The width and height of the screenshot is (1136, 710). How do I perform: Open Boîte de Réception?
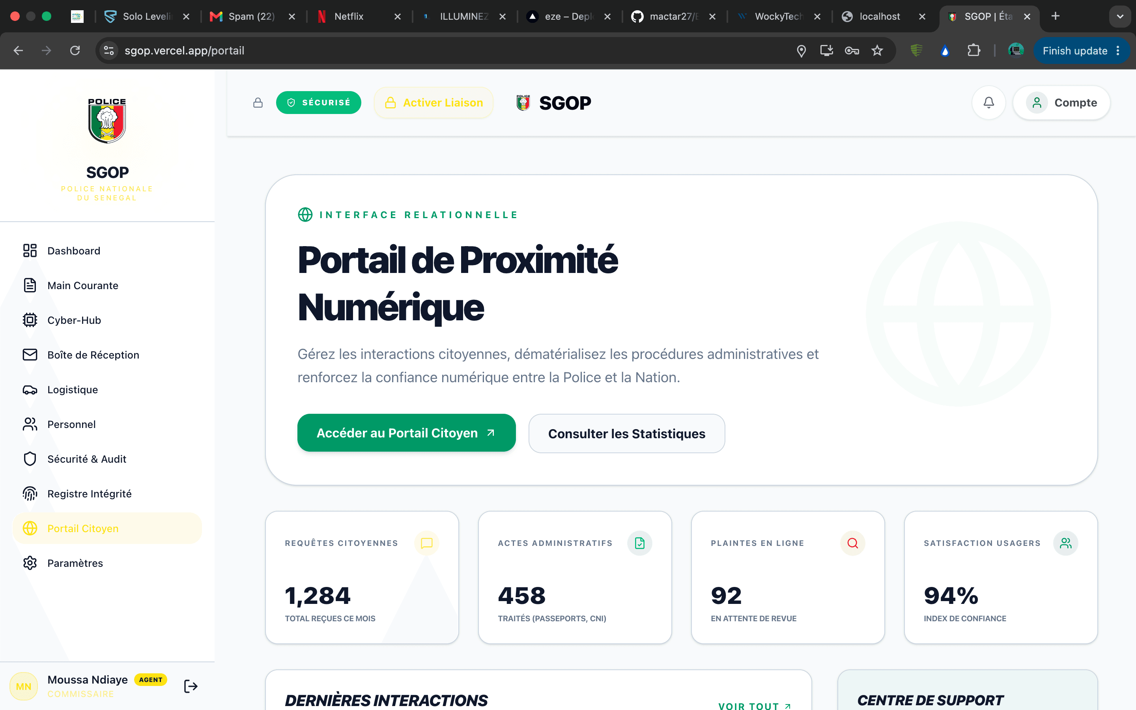[x=107, y=355]
